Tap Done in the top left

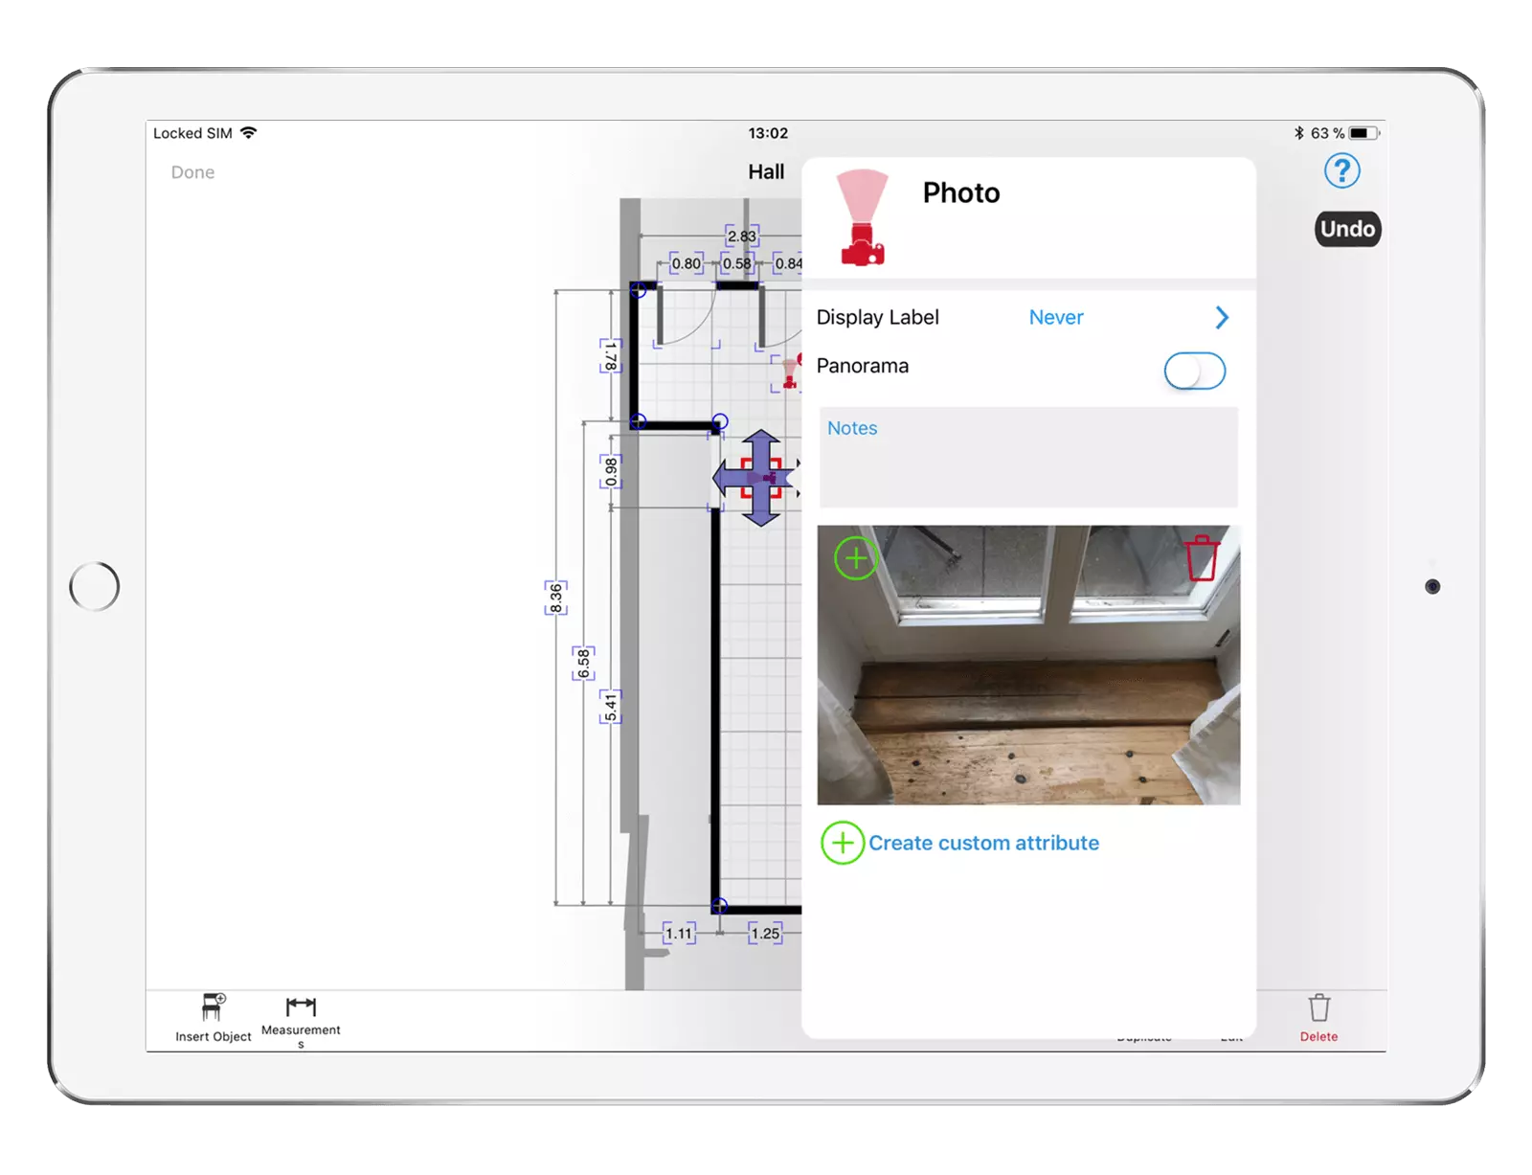(192, 172)
